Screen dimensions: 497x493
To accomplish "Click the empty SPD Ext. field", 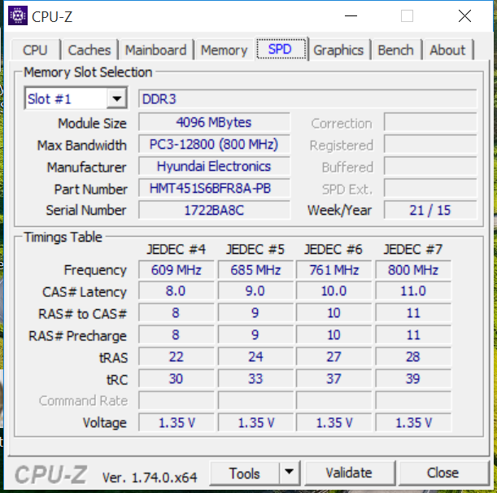I will [x=430, y=188].
